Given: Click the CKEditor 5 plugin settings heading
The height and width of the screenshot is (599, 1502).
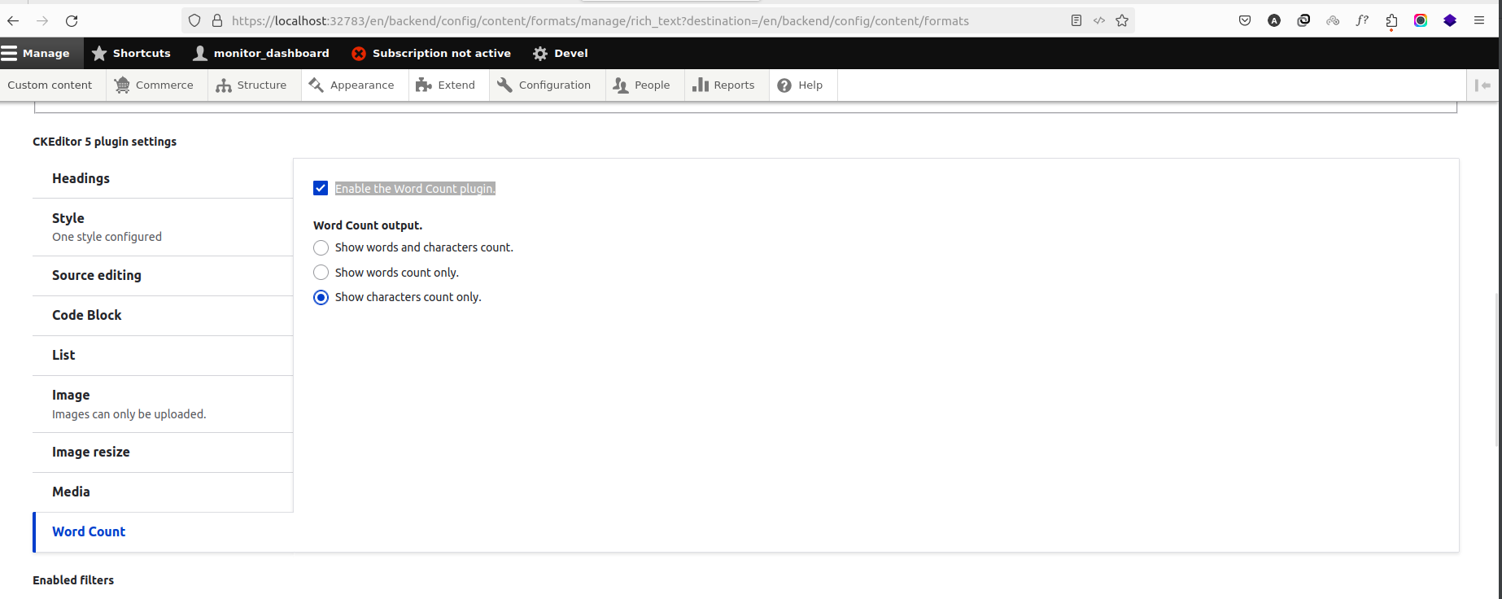Looking at the screenshot, I should tap(104, 142).
